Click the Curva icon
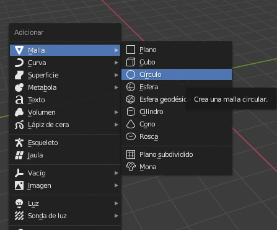 point(19,63)
